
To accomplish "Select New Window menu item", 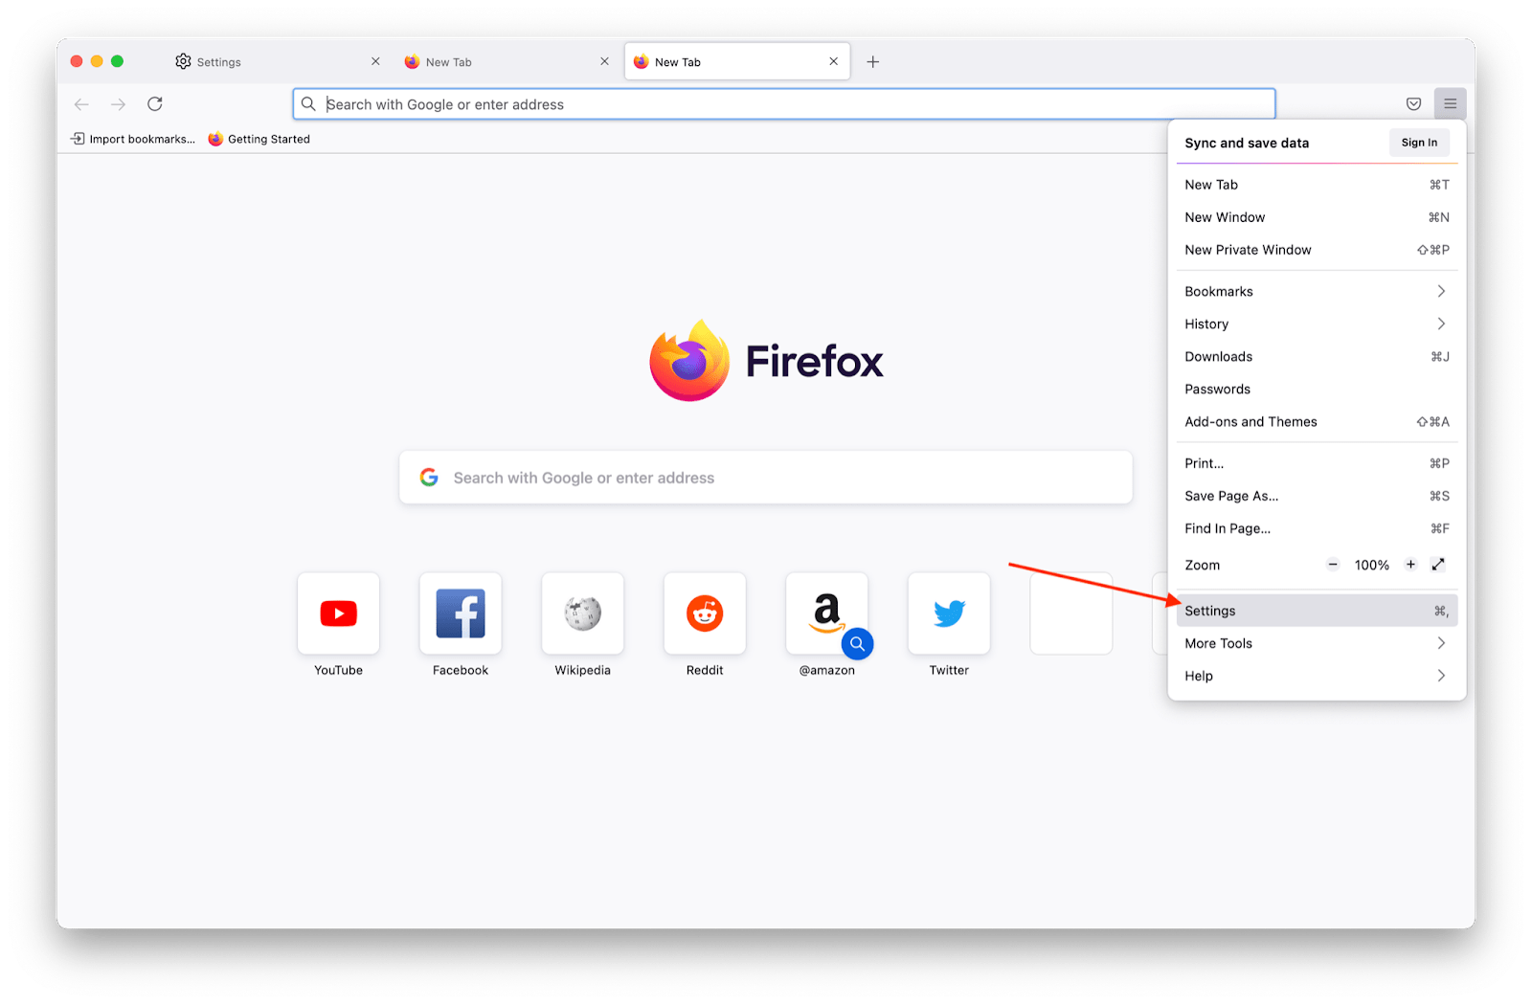I will pos(1317,217).
